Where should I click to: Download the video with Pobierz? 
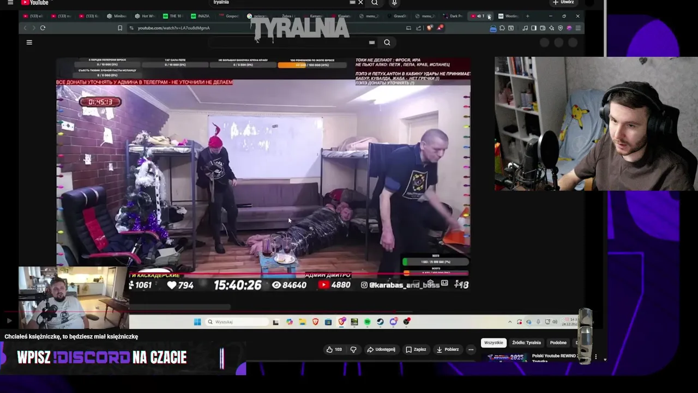coord(448,349)
